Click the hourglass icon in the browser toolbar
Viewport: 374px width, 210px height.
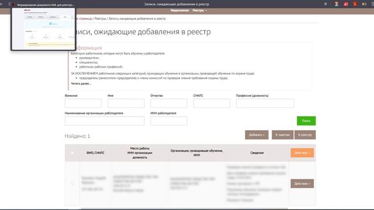click(337, 4)
